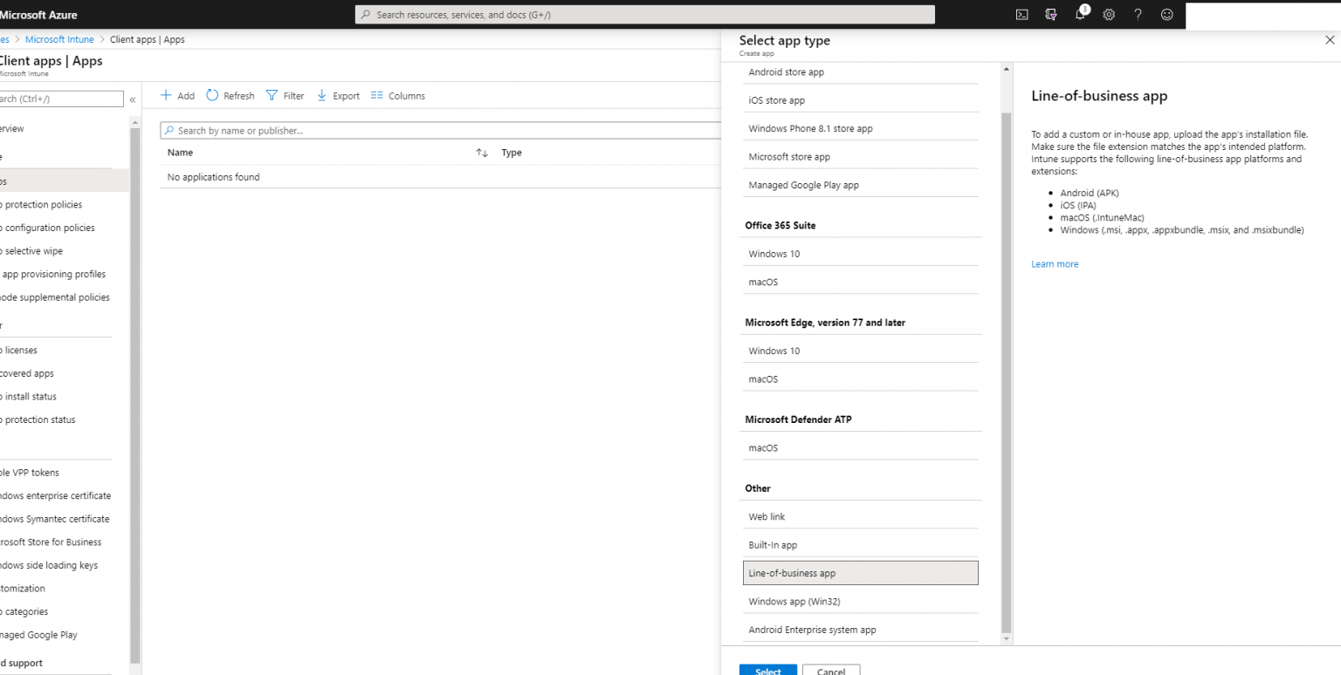The height and width of the screenshot is (675, 1341).
Task: Refresh the client apps list
Action: click(230, 95)
